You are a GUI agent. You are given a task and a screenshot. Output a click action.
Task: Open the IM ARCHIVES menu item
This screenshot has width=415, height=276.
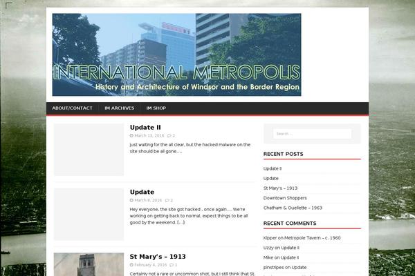point(119,108)
